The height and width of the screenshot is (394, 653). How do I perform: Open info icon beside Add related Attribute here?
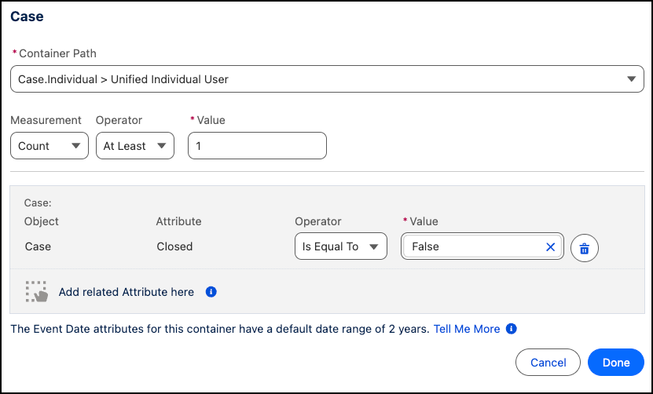pos(211,292)
